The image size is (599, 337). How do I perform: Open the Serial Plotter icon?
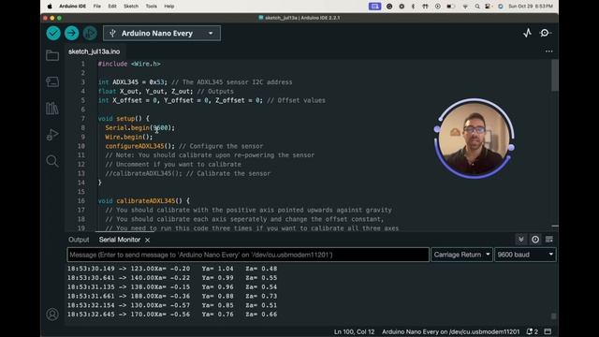coord(528,34)
